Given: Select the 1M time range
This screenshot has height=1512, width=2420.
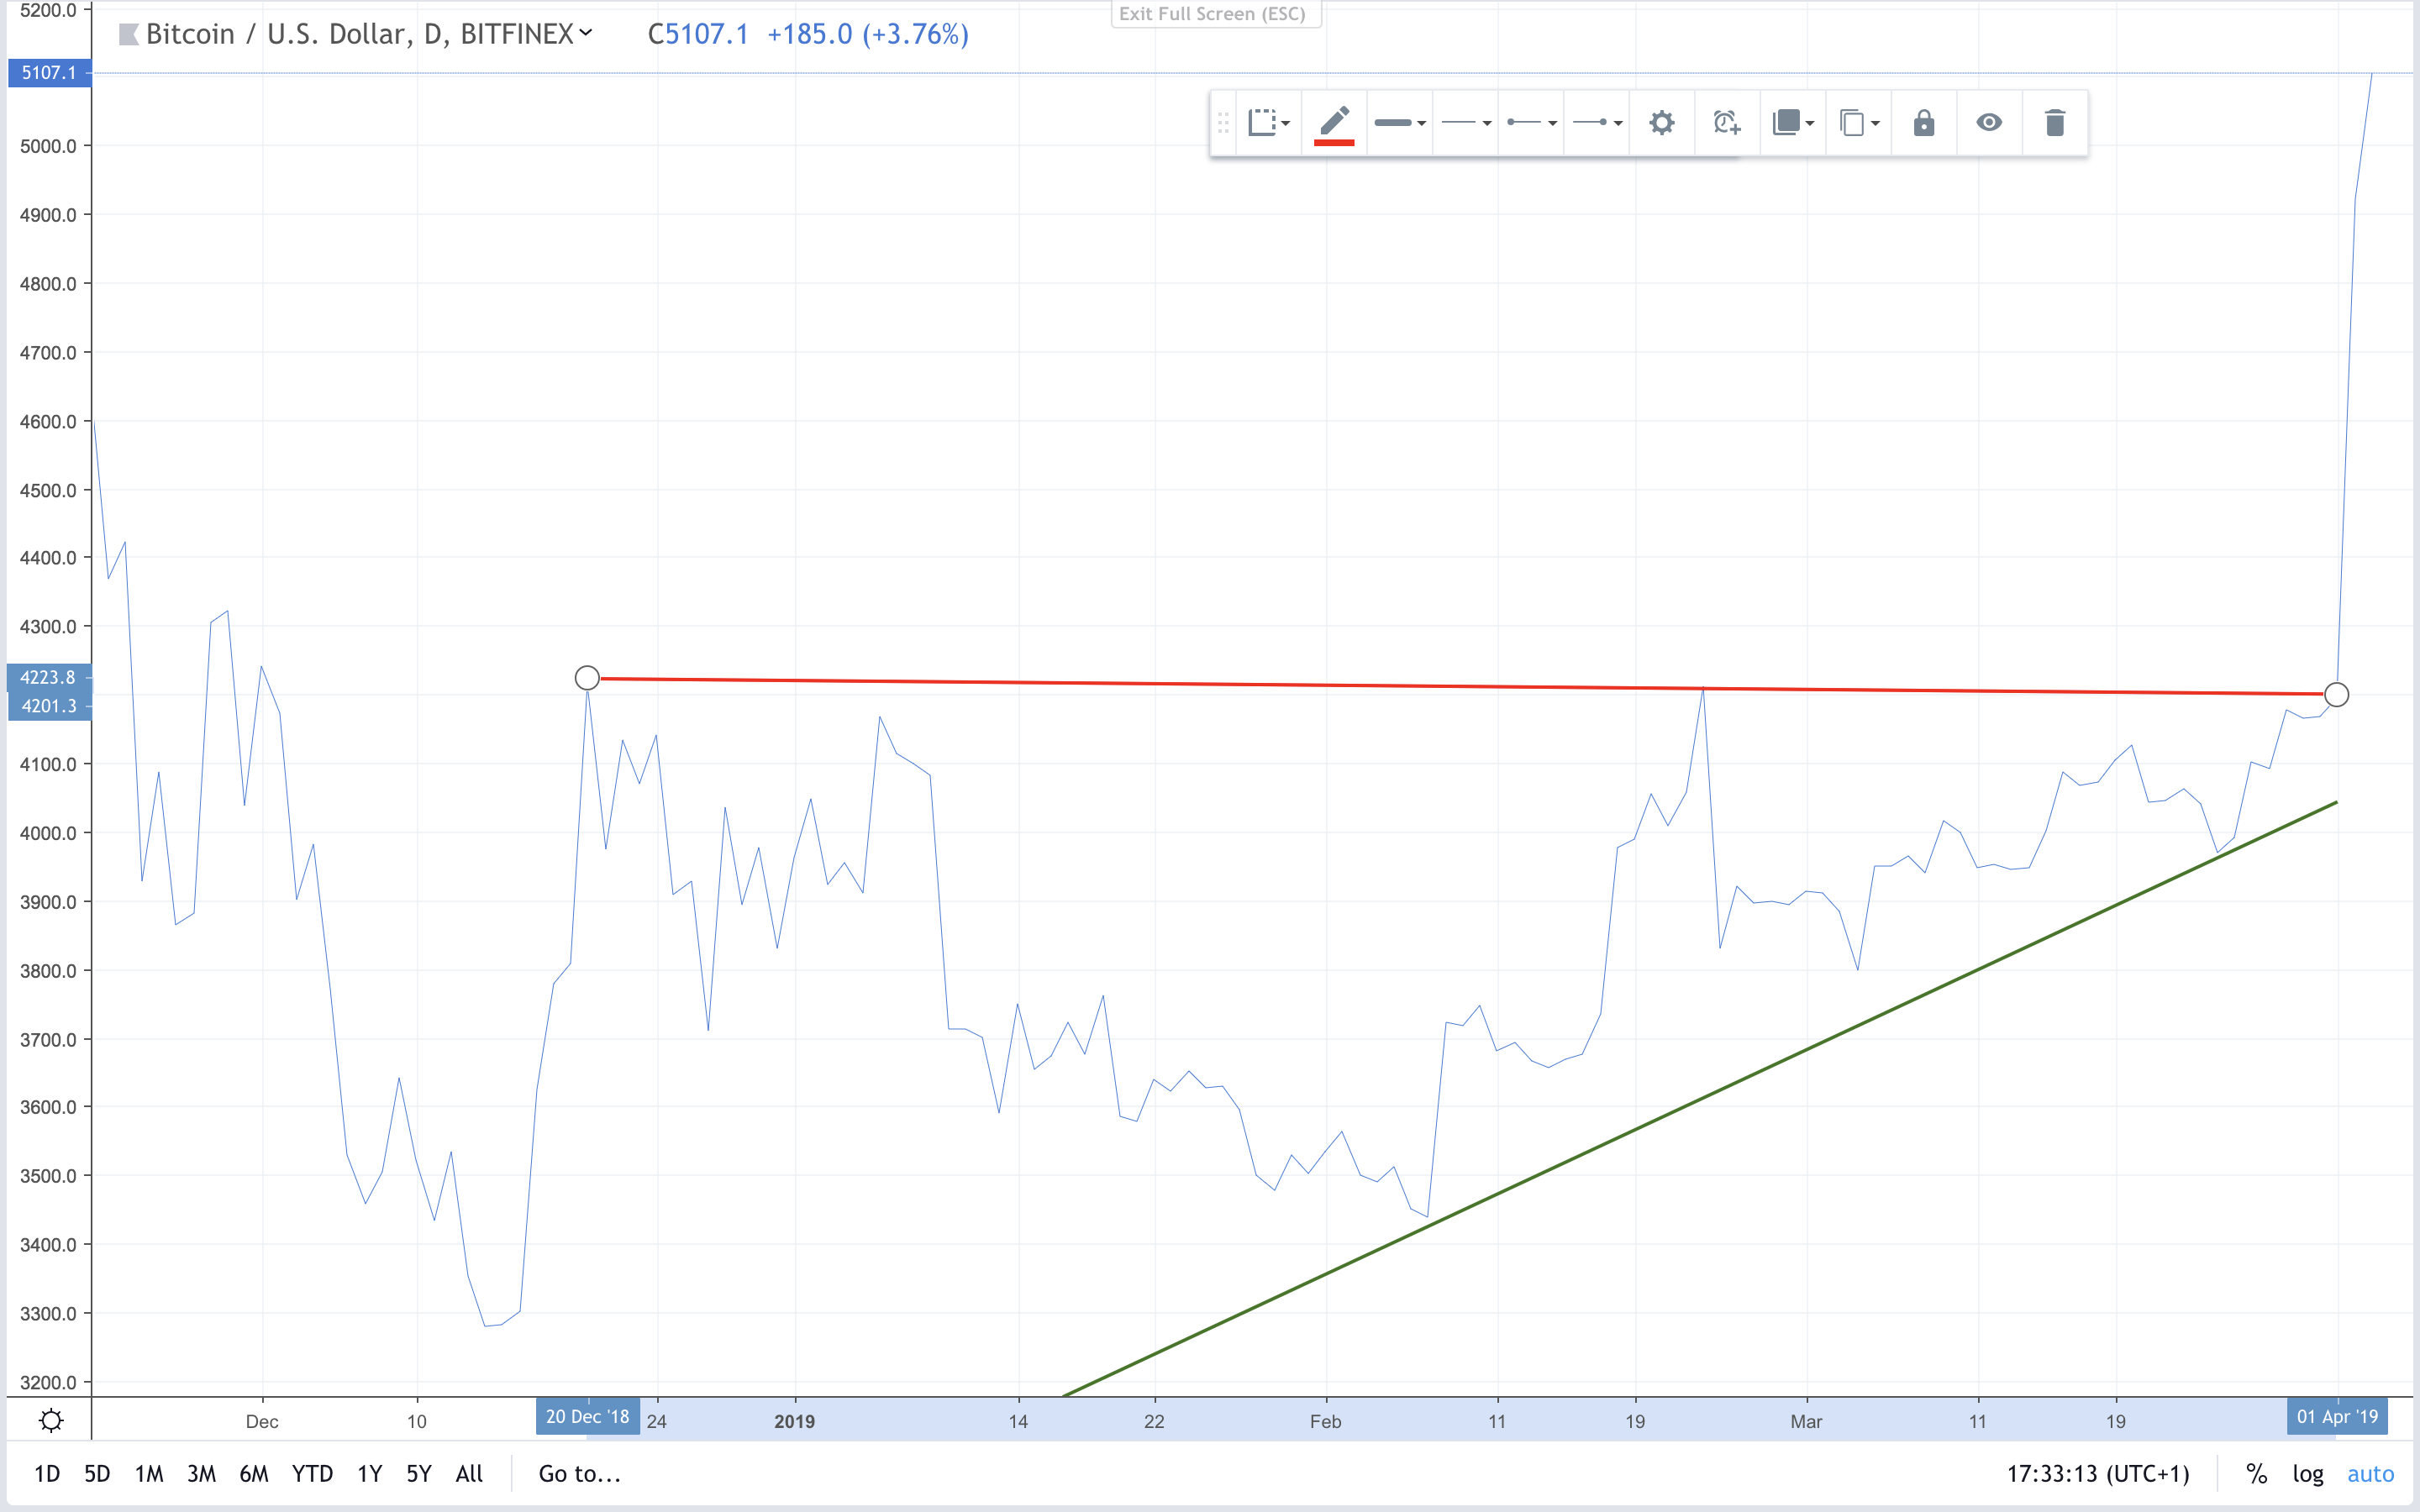Looking at the screenshot, I should (149, 1473).
